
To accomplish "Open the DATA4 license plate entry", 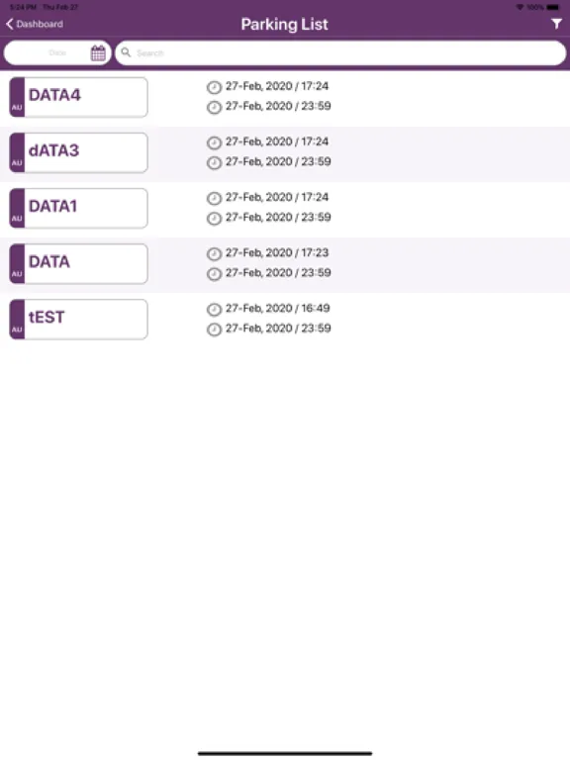I will (x=78, y=97).
